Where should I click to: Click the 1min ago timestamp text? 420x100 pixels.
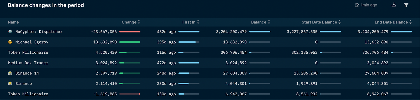pyautogui.click(x=369, y=5)
